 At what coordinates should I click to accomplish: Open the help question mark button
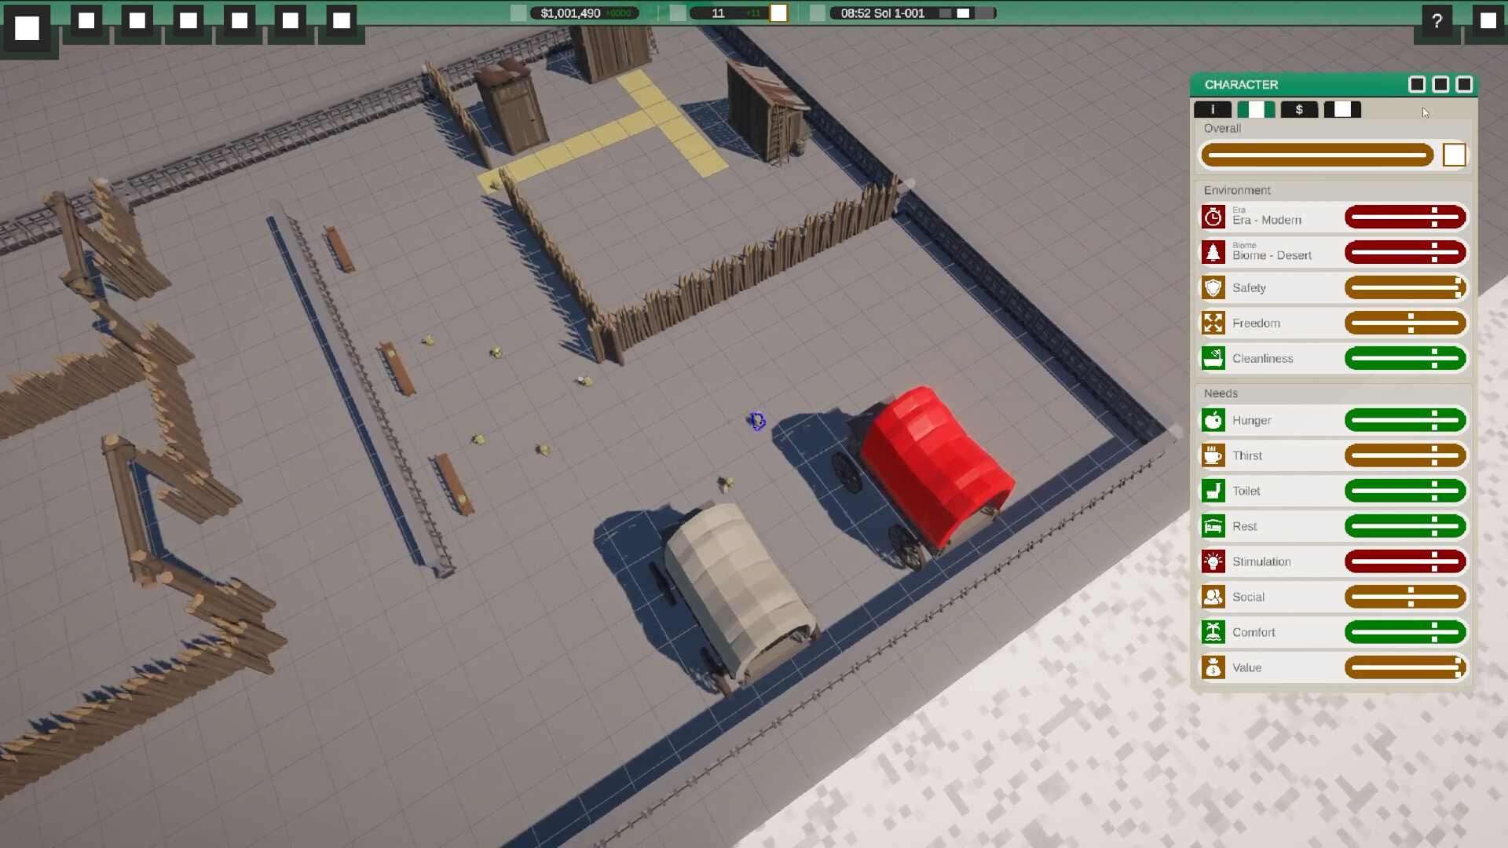[1437, 21]
